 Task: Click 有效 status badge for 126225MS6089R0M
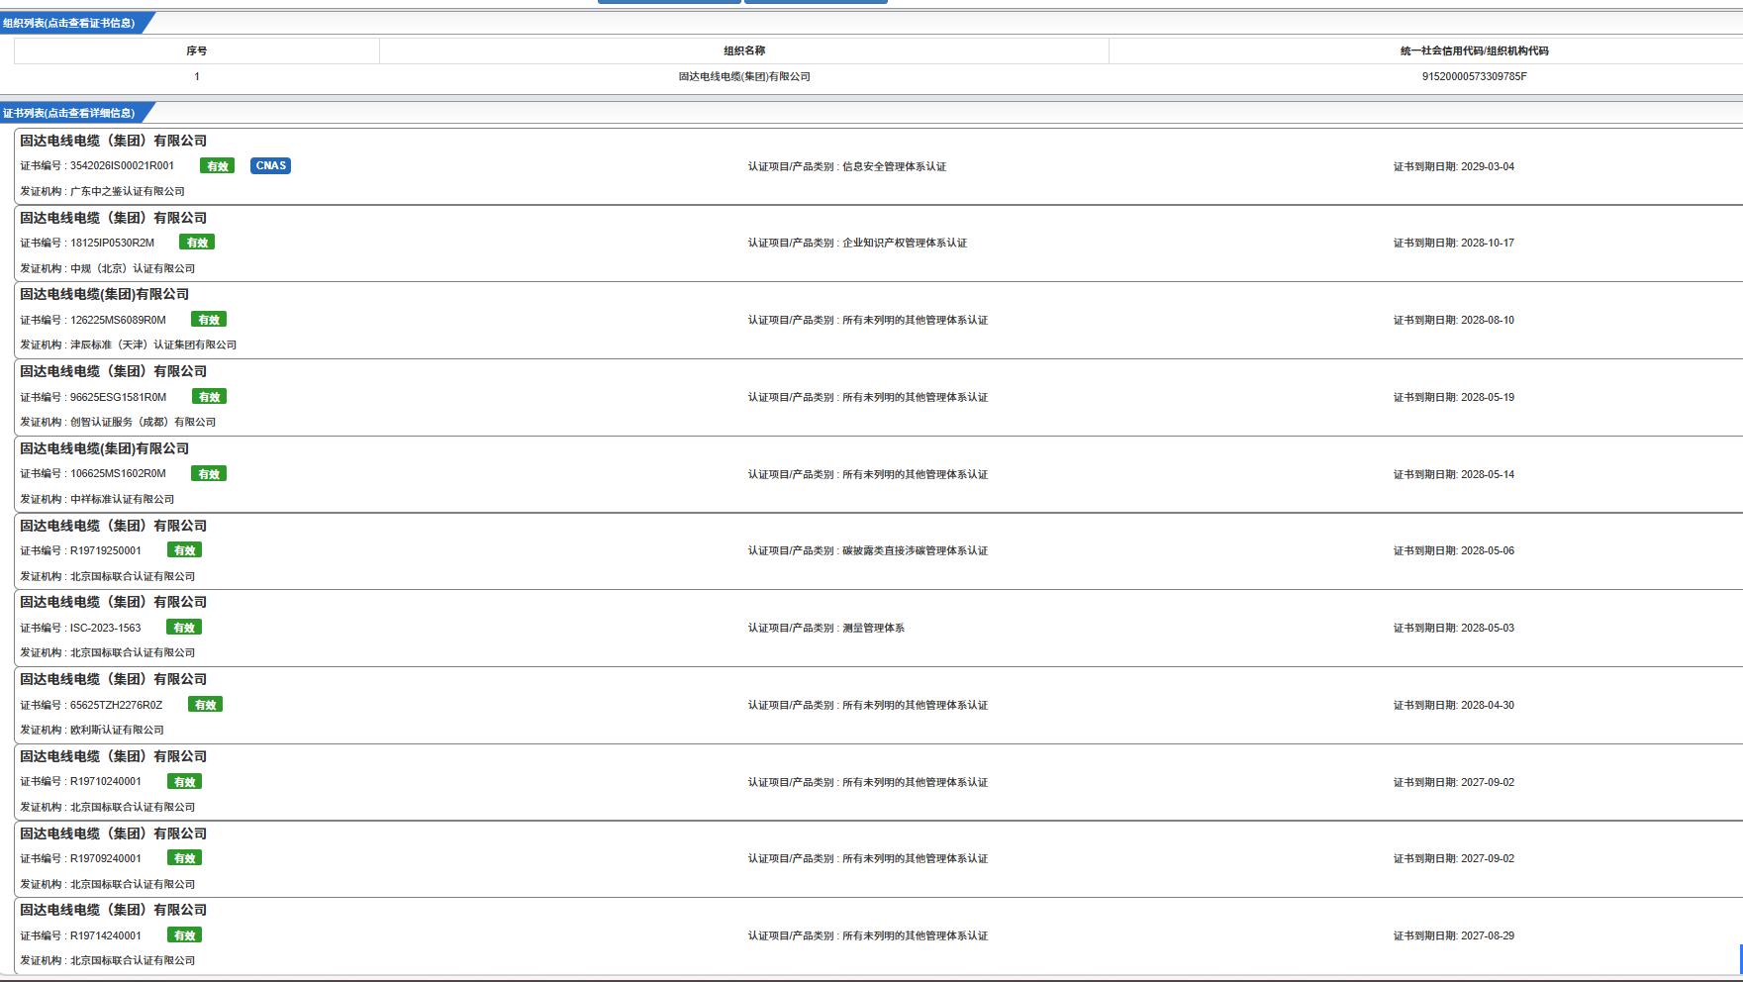(209, 320)
